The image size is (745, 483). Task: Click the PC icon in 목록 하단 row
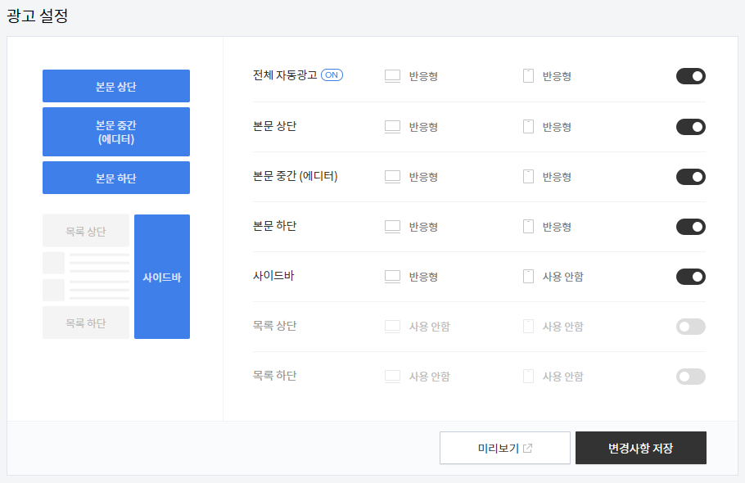click(x=392, y=376)
